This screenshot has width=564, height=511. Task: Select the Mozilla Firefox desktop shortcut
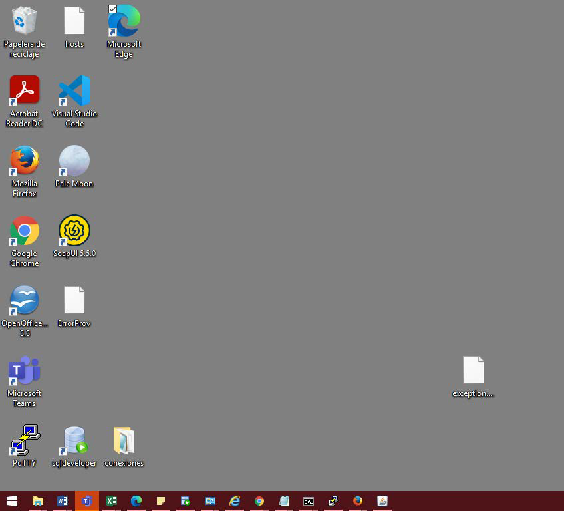(24, 160)
